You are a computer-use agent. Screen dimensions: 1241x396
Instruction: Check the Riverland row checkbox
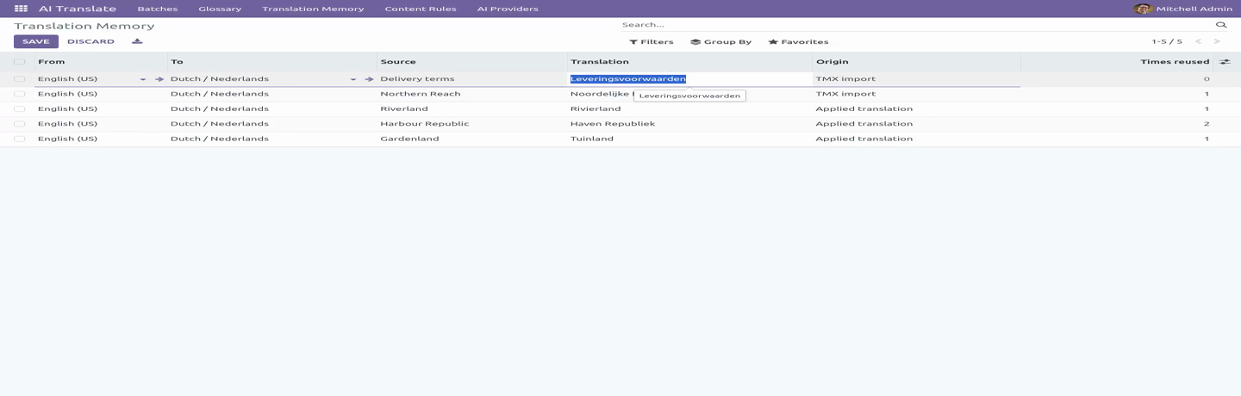[19, 109]
